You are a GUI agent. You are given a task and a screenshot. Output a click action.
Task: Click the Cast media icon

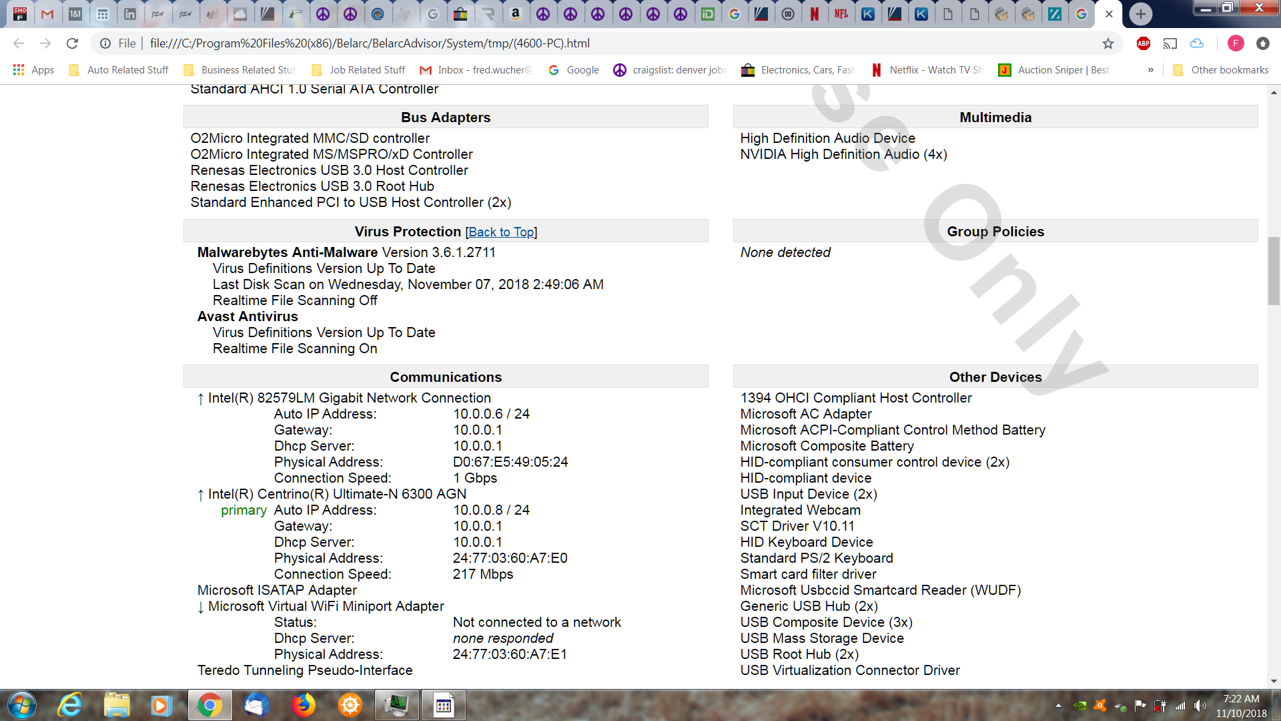(1170, 43)
